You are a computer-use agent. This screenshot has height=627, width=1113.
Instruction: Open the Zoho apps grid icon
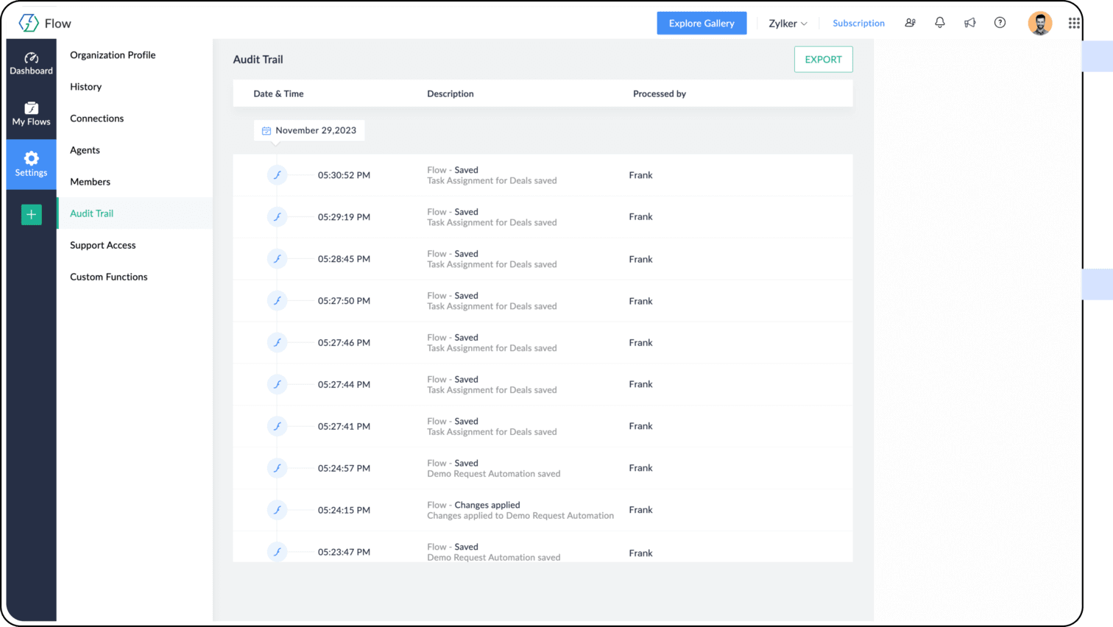pos(1074,23)
